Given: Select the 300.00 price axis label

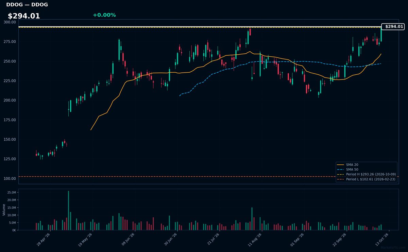Looking at the screenshot, I should coord(10,22).
